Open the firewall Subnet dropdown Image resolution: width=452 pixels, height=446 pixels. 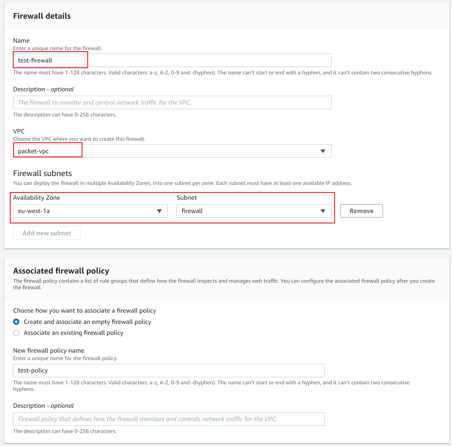[x=254, y=211]
